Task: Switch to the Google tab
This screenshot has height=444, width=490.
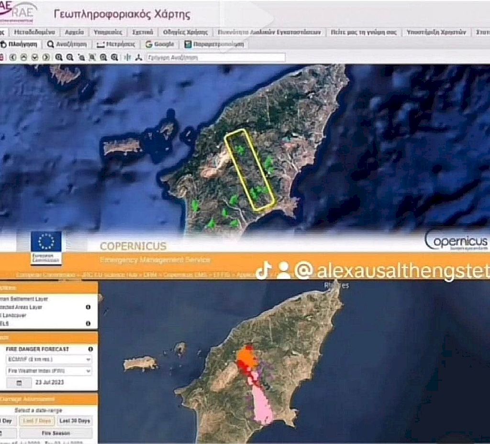Action: [x=160, y=44]
